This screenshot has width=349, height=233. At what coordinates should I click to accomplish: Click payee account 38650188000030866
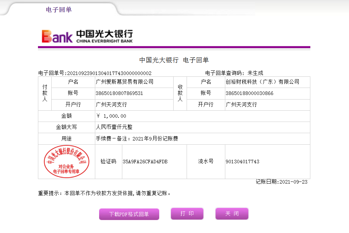click(250, 94)
